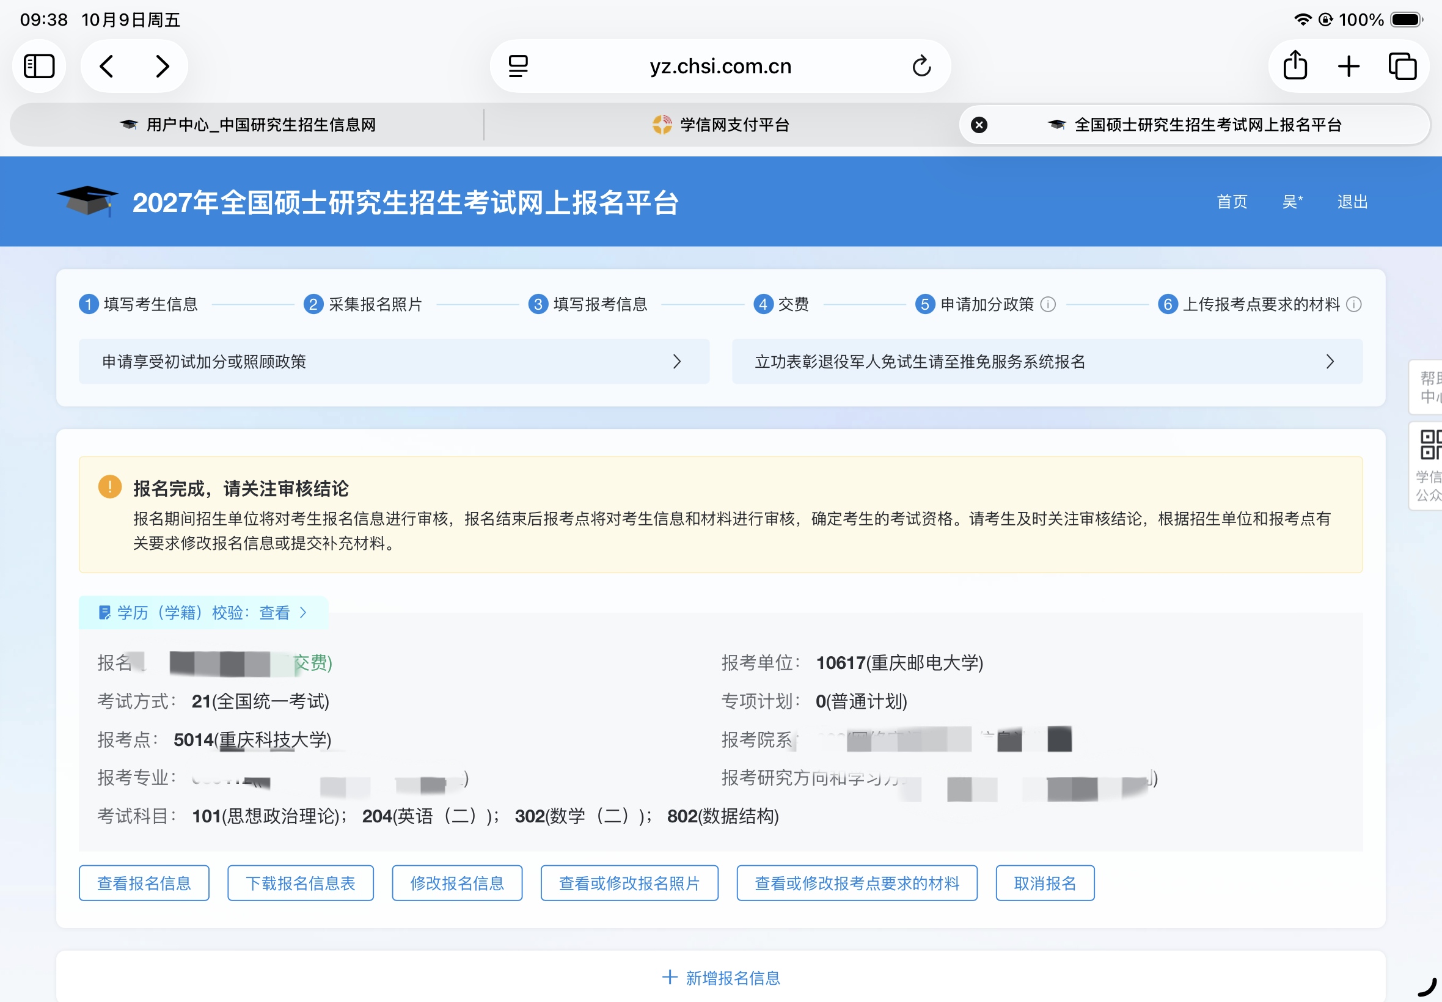Click 查看报名信息 button

tap(144, 883)
